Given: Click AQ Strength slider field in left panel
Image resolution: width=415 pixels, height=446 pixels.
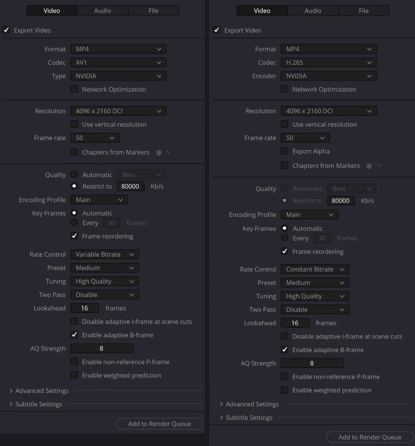Looking at the screenshot, I should tap(102, 349).
